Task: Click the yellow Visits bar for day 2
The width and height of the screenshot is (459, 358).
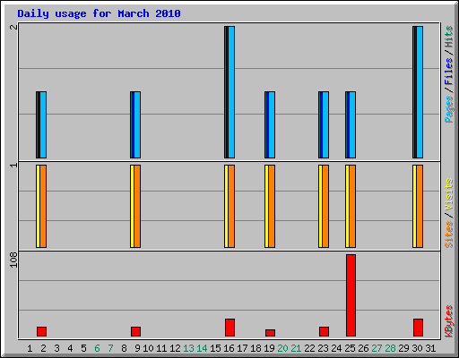Action: tap(38, 206)
